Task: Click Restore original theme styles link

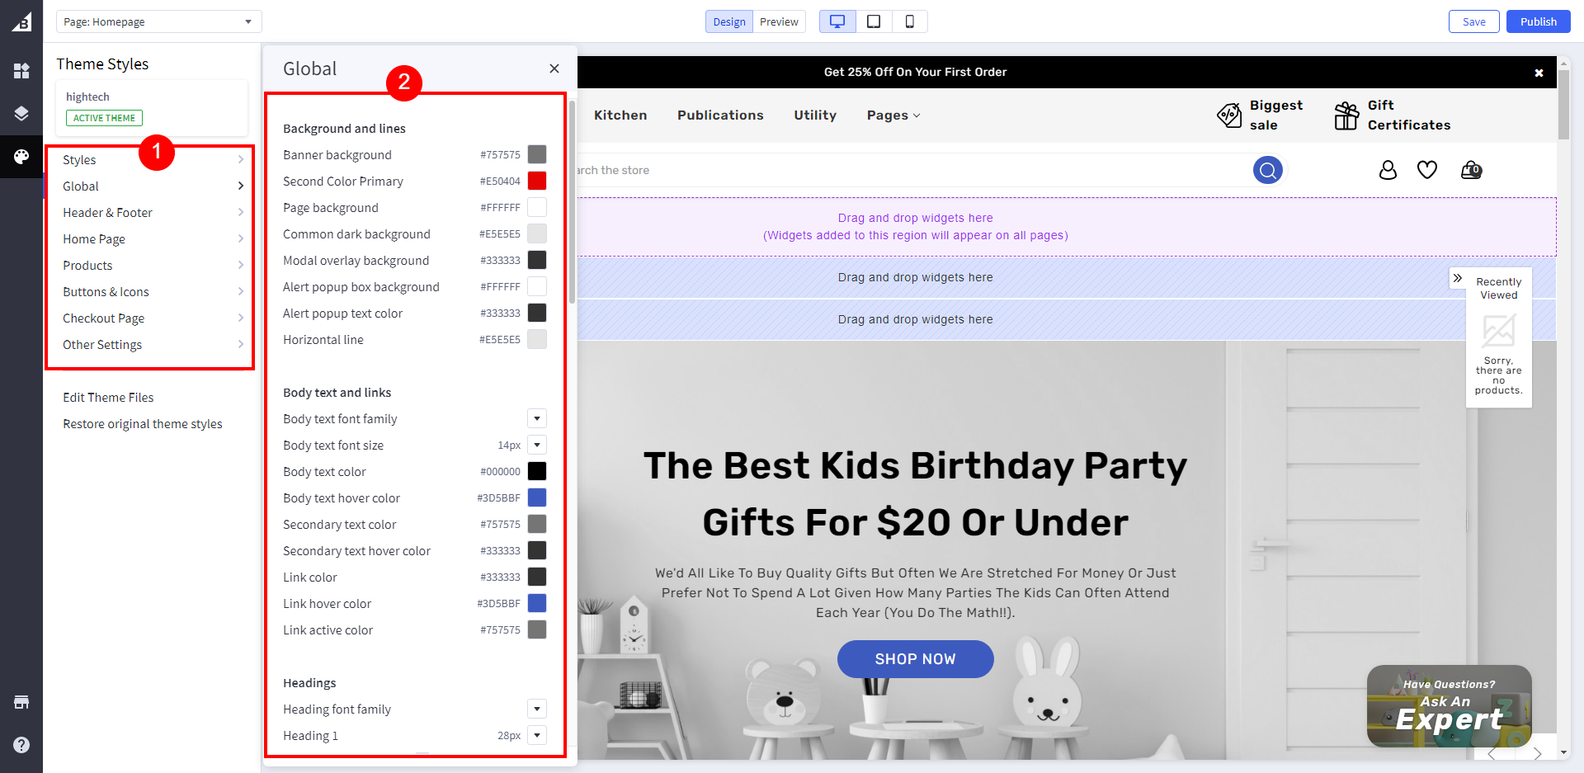Action: click(x=143, y=424)
